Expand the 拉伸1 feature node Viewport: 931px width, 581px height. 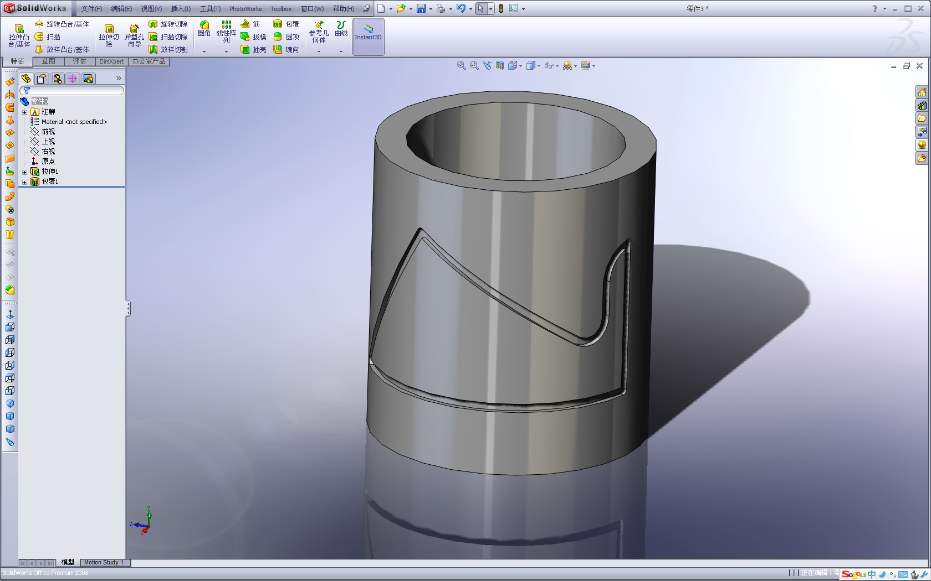click(24, 172)
